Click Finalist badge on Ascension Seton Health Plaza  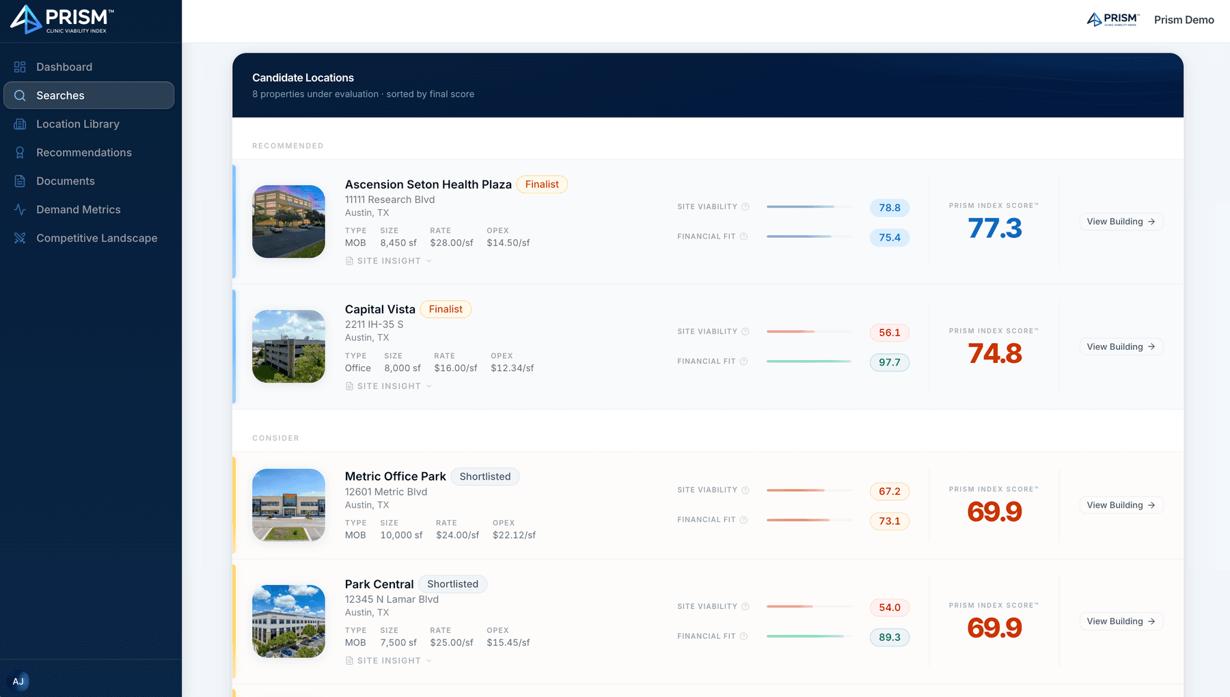[542, 184]
